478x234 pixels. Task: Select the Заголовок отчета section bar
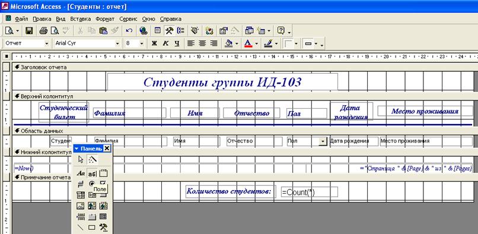coord(245,67)
